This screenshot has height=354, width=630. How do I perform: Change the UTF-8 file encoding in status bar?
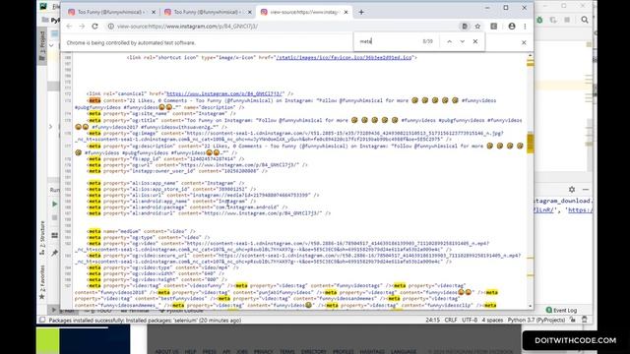point(470,321)
